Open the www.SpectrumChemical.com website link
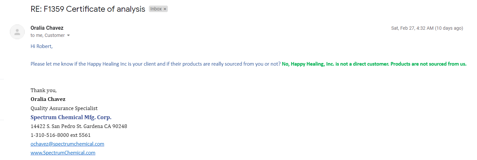The width and height of the screenshot is (477, 160). pos(63,152)
